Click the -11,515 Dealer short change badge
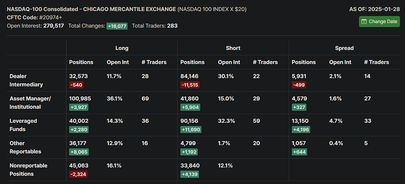405x184 pixels. click(x=190, y=85)
